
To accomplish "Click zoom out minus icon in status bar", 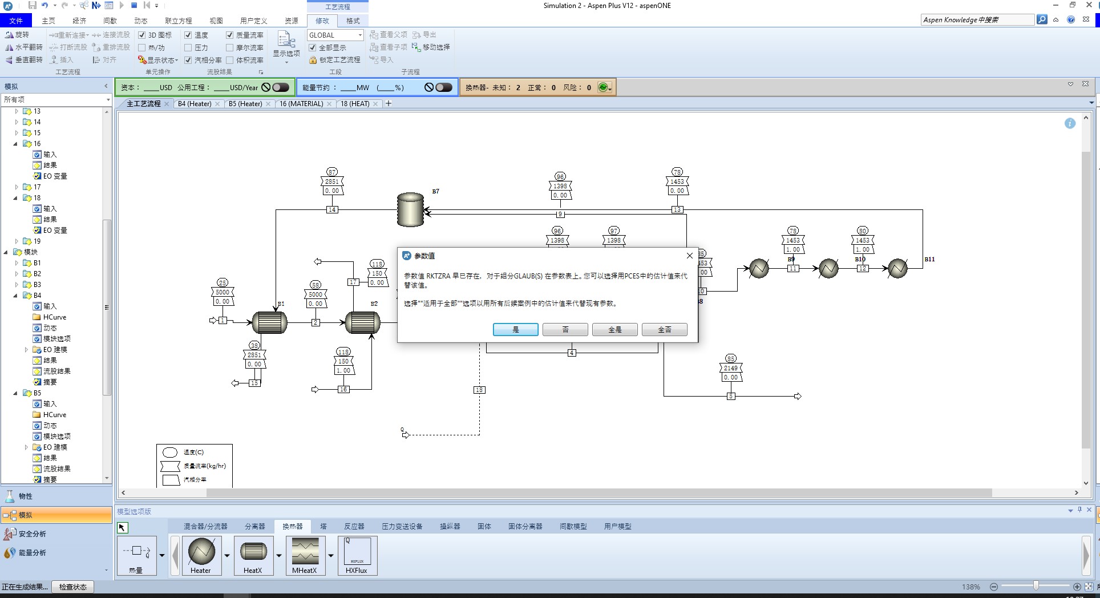I will point(994,587).
